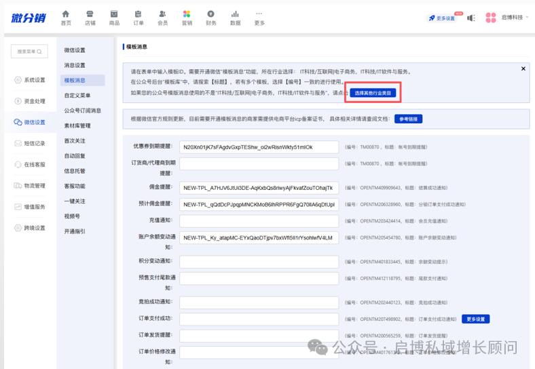Click the OPENTM203424414 code text
This screenshot has width=535, height=369.
[380, 221]
